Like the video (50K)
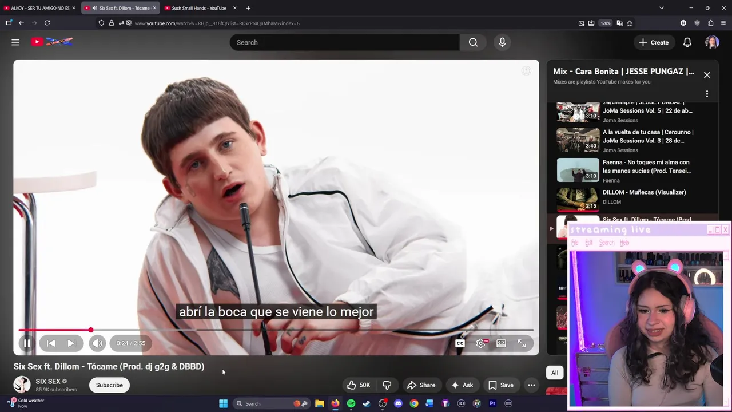732x412 pixels. click(x=359, y=385)
